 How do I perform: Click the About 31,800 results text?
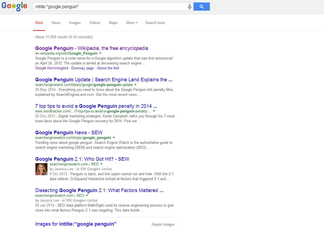[64, 37]
